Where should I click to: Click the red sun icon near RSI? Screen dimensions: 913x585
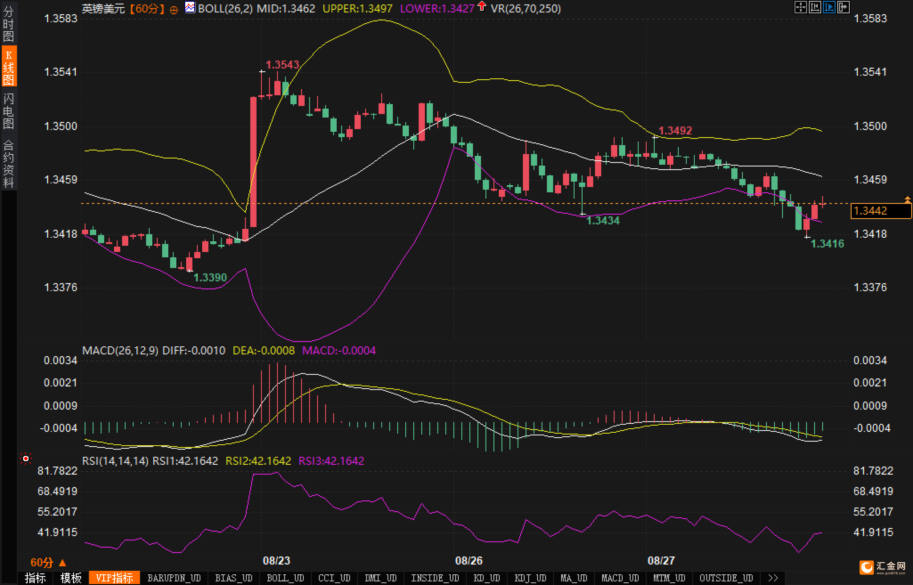pyautogui.click(x=26, y=459)
